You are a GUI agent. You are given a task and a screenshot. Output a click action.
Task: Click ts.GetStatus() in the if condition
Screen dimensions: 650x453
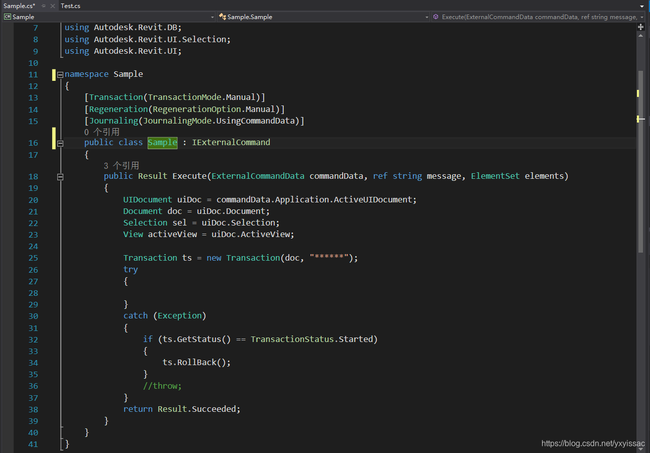coord(196,339)
